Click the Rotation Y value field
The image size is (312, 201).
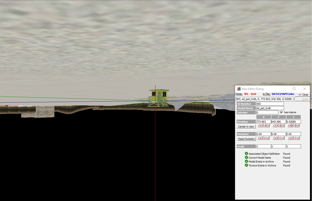pyautogui.click(x=278, y=134)
